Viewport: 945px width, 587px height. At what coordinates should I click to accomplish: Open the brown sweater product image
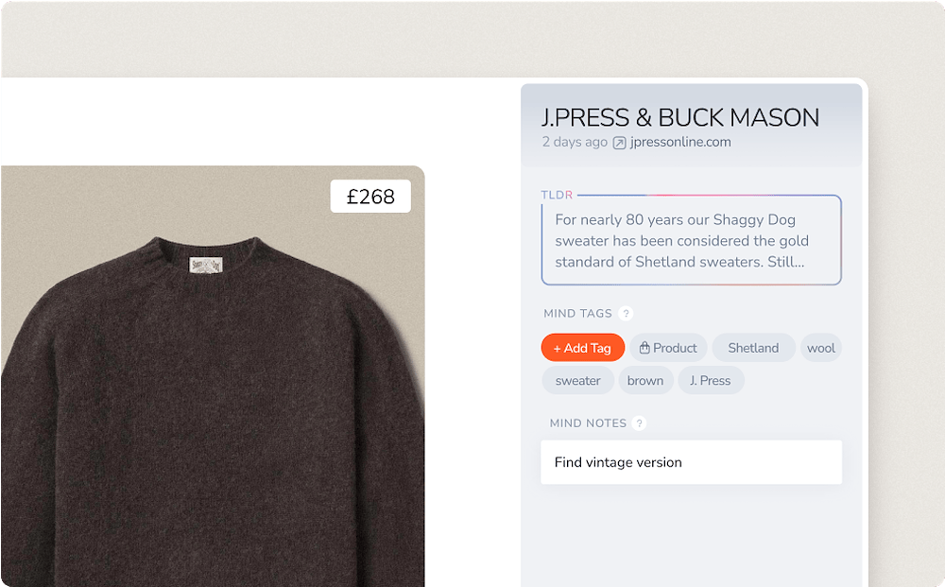[208, 406]
